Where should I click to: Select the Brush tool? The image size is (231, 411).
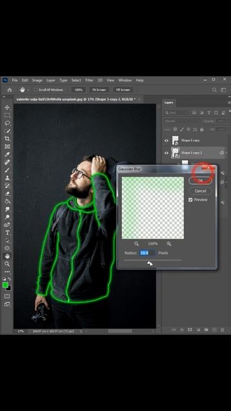point(7,170)
